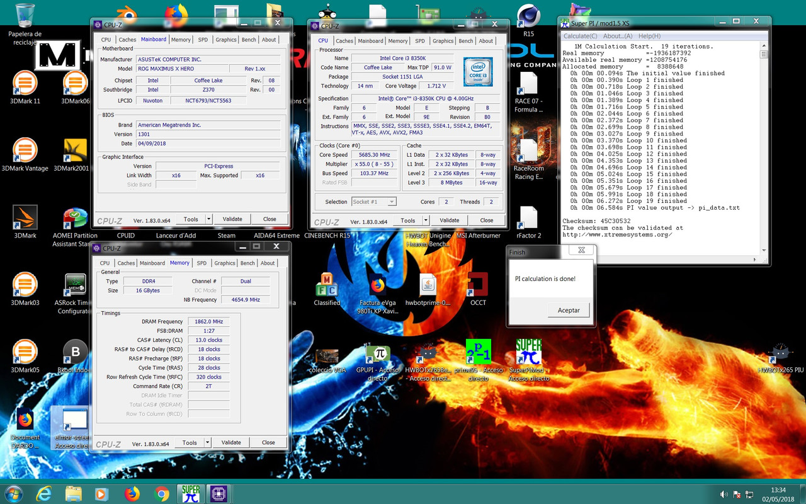
Task: Click Close in CPU-Z Memory window
Action: point(268,442)
